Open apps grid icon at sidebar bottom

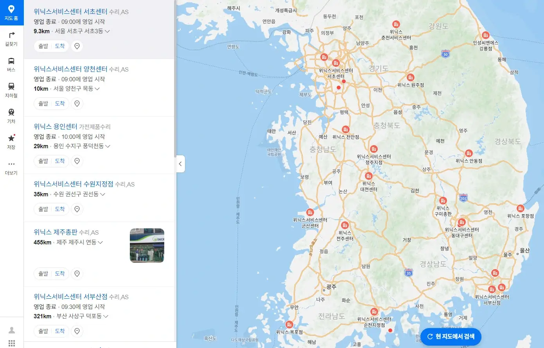click(12, 343)
